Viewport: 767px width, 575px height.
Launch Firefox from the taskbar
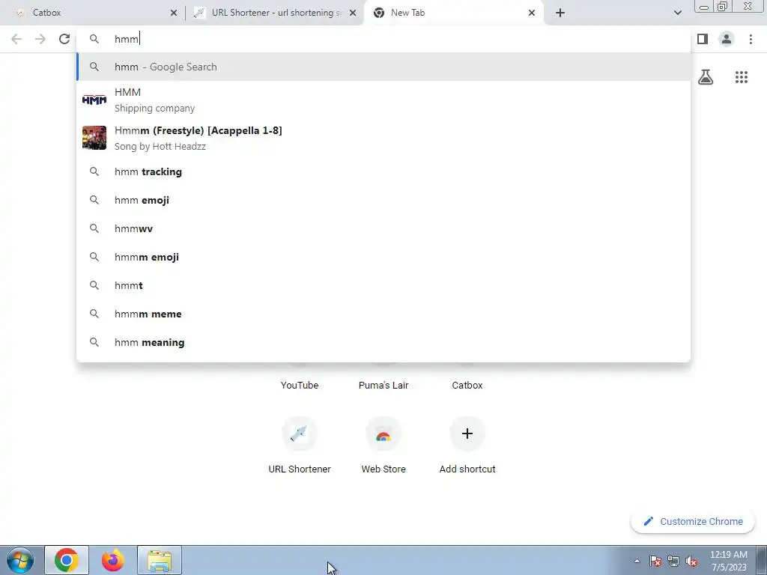click(113, 560)
